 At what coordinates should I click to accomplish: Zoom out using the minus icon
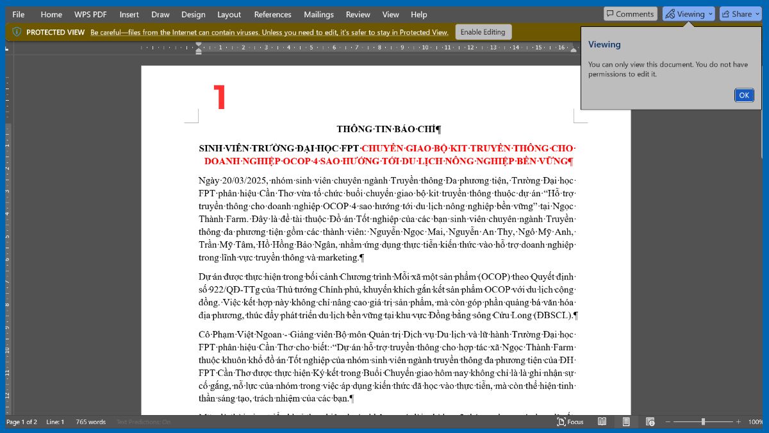[668, 422]
